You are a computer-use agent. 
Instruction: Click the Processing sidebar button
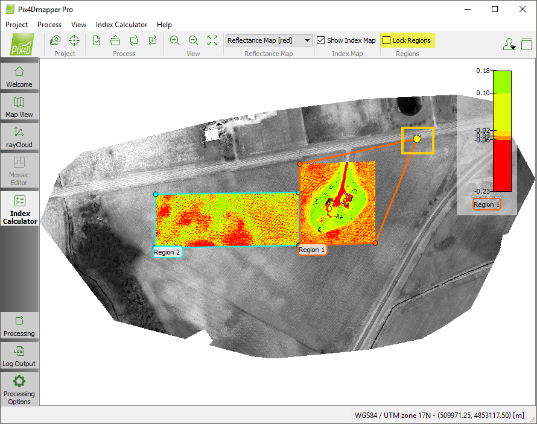(x=19, y=326)
